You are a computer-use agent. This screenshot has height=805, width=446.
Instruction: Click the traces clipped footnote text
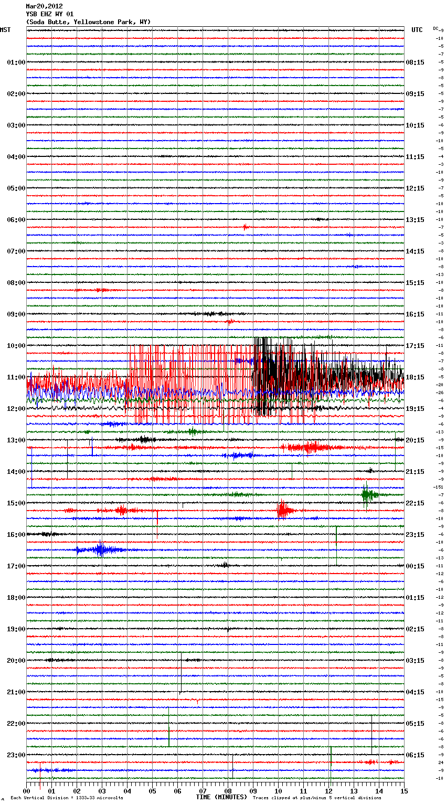click(x=317, y=798)
